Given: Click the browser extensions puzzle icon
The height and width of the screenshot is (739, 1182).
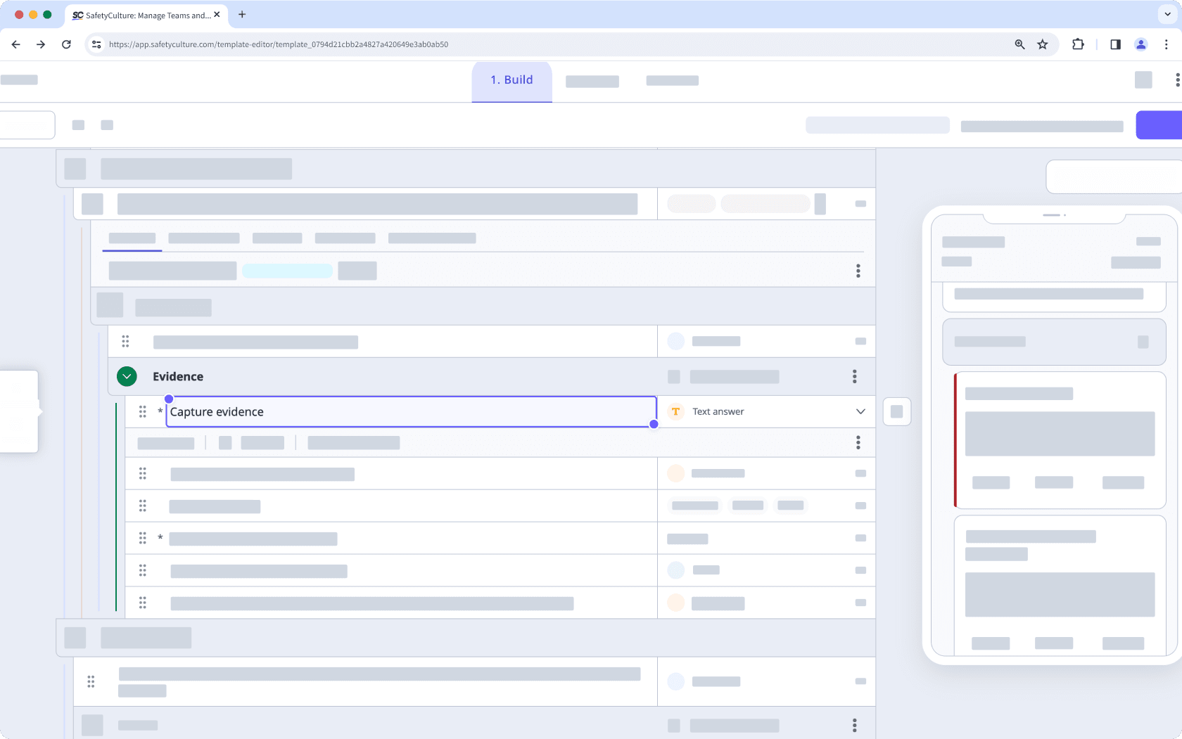Looking at the screenshot, I should [1077, 44].
